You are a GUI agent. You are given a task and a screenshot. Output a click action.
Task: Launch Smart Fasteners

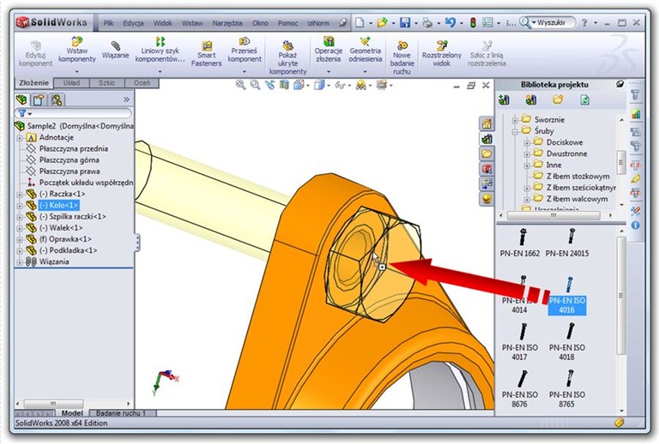click(206, 53)
